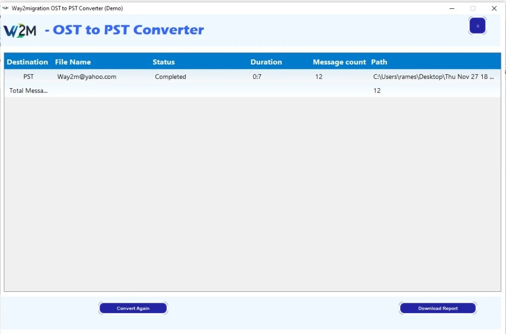
Task: Click the File Name column header
Action: 73,62
